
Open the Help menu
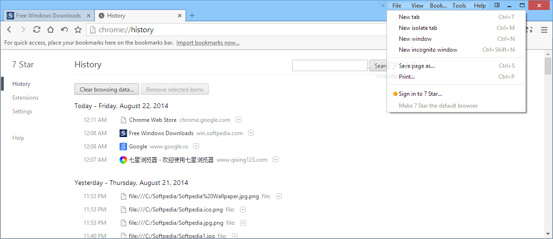pyautogui.click(x=480, y=6)
